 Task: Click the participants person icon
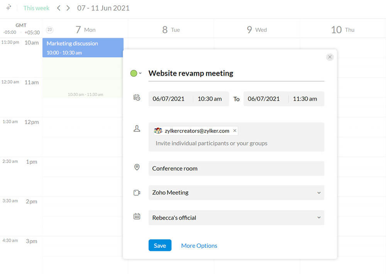137,129
